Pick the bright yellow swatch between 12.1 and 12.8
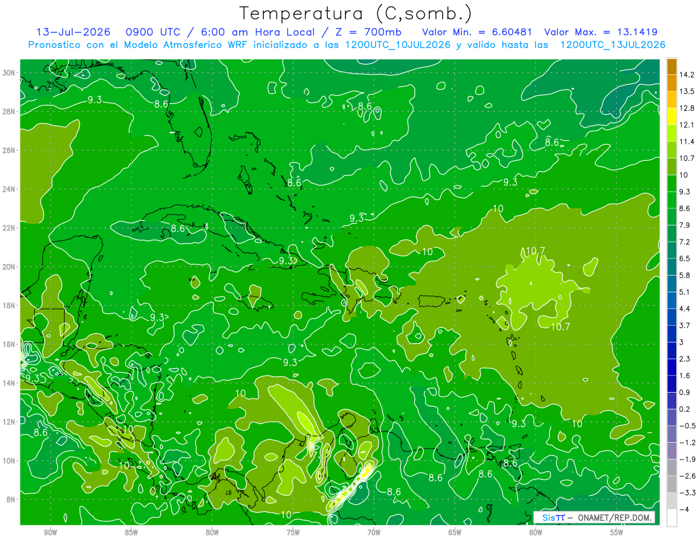The image size is (699, 540). (672, 116)
